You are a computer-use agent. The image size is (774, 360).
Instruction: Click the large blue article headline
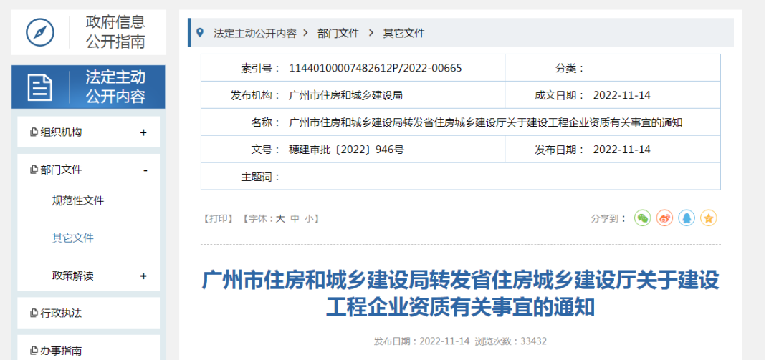click(461, 293)
